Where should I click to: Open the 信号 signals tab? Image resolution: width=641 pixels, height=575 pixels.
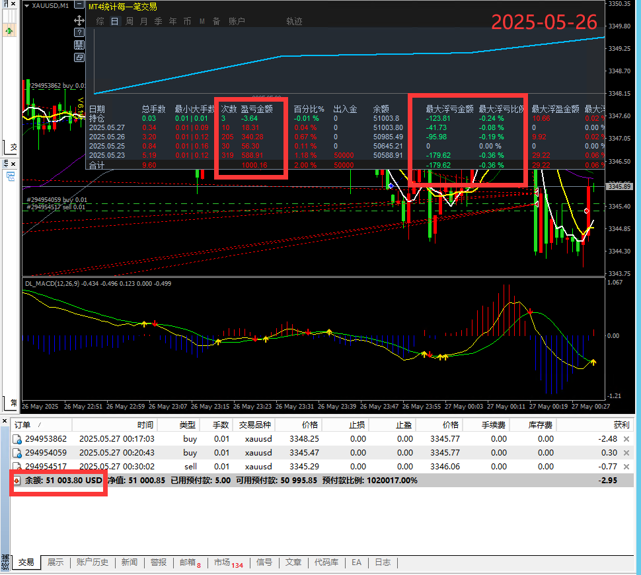point(264,562)
